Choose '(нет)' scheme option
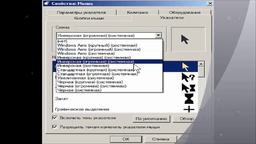 pos(109,41)
